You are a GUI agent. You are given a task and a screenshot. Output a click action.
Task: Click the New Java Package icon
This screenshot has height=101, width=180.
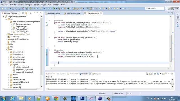(65, 8)
